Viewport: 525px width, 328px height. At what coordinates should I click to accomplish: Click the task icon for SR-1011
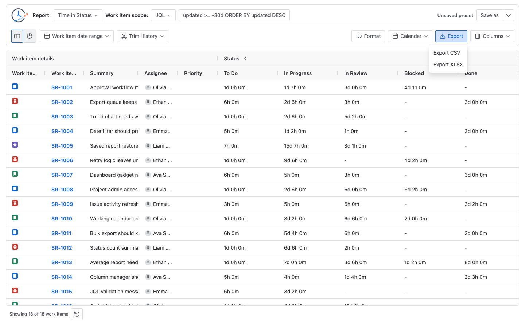(15, 232)
